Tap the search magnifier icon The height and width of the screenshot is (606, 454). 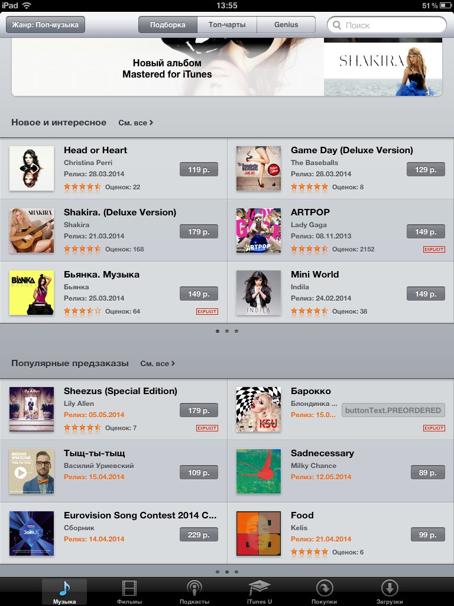(x=336, y=25)
